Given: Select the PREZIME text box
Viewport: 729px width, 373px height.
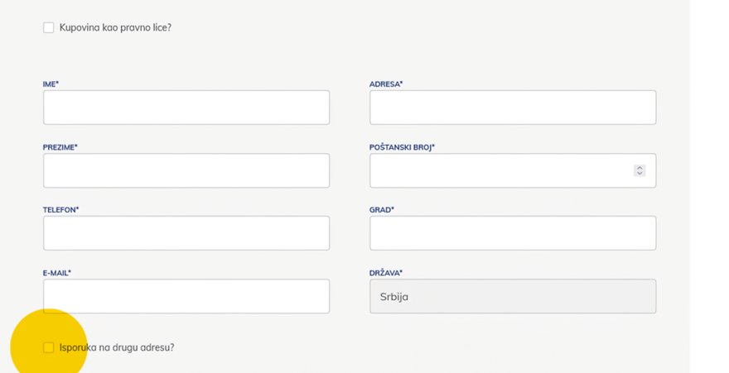Looking at the screenshot, I should [x=186, y=170].
